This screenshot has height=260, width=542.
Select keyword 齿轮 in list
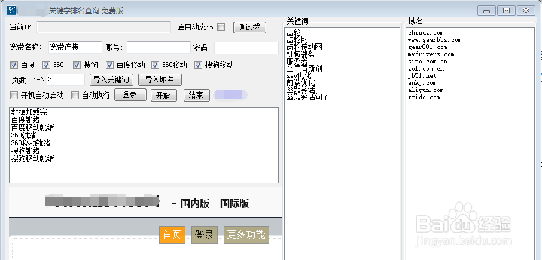tap(294, 33)
